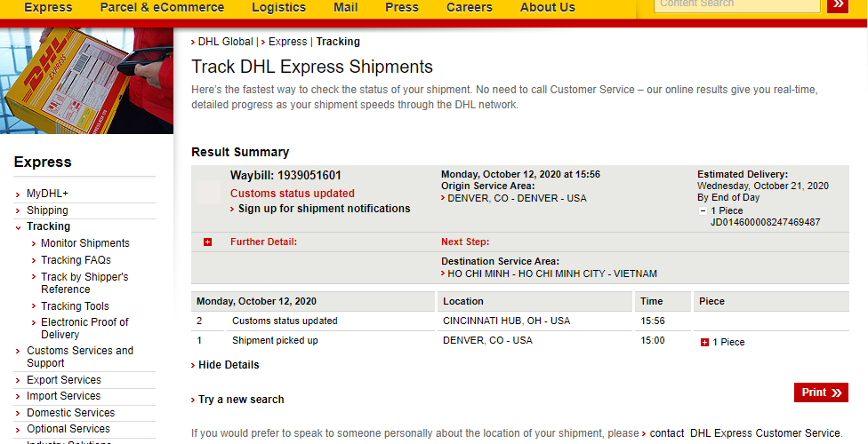Screen dimensions: 868x444
Task: Open the HO CHI MINH destination service area link
Action: click(x=551, y=274)
